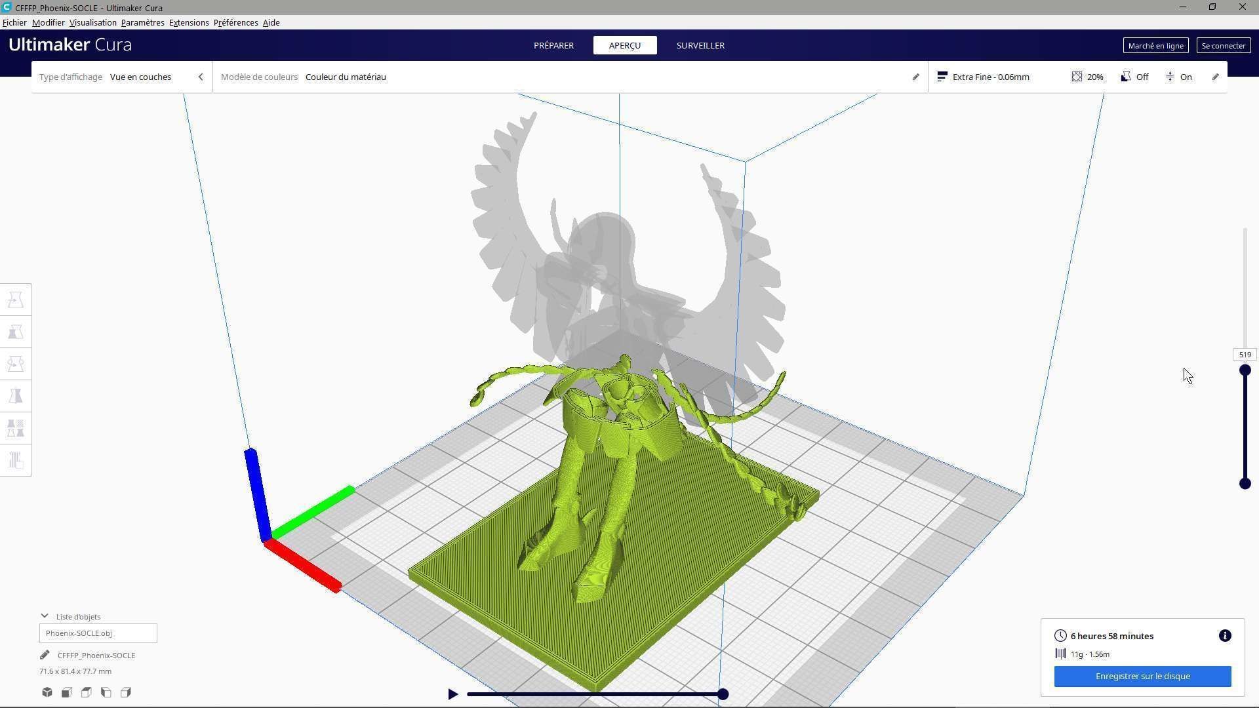Switch to top view camera icon
The width and height of the screenshot is (1259, 708).
pos(87,692)
